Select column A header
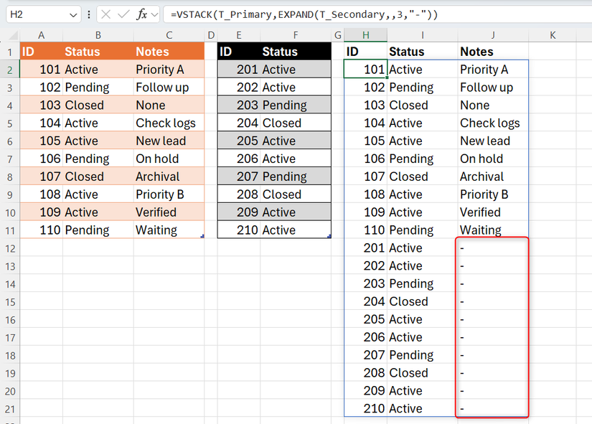 41,35
